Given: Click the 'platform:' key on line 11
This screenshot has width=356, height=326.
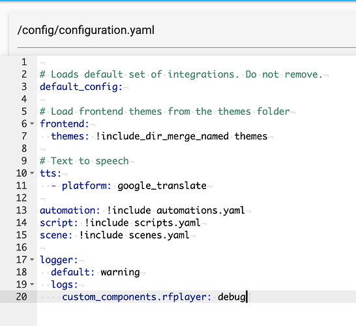Looking at the screenshot, I should 87,186.
